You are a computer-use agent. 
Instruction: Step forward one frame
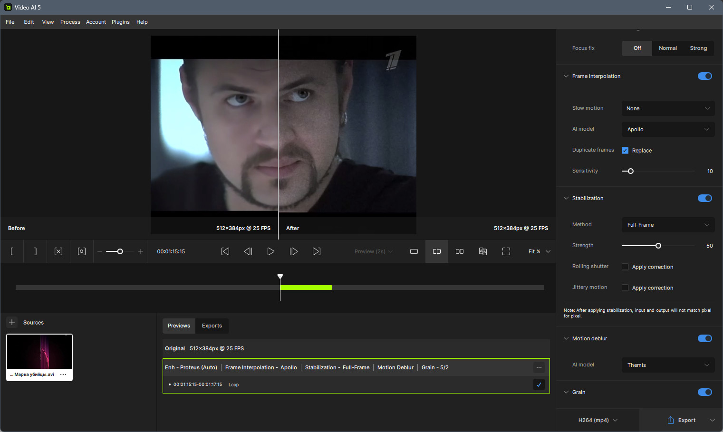[x=293, y=251]
